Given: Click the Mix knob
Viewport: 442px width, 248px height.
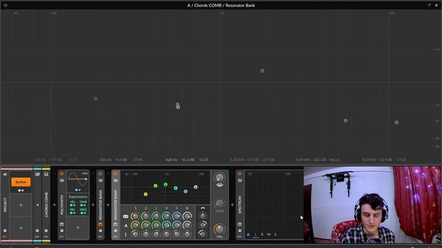Looking at the screenshot, I should pos(220,229).
